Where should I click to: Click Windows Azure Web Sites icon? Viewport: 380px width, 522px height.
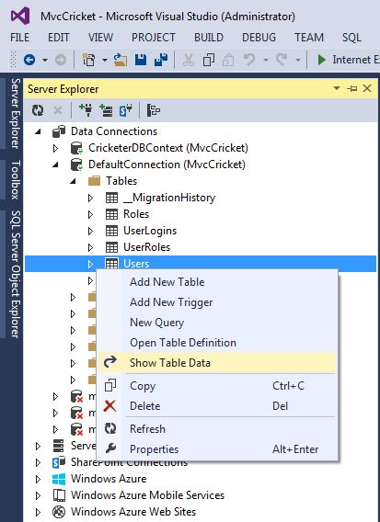click(x=59, y=512)
